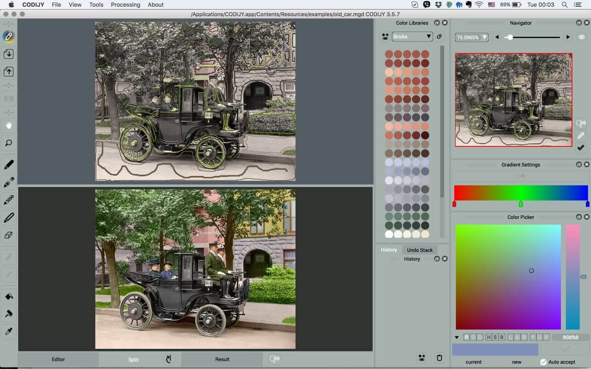Click the green gradient stop marker

[521, 204]
